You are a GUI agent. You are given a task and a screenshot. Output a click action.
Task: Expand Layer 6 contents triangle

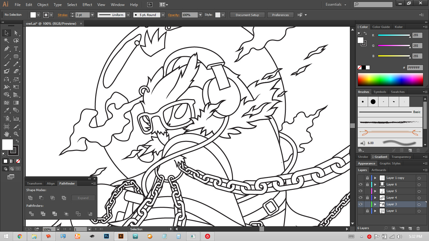375,185
